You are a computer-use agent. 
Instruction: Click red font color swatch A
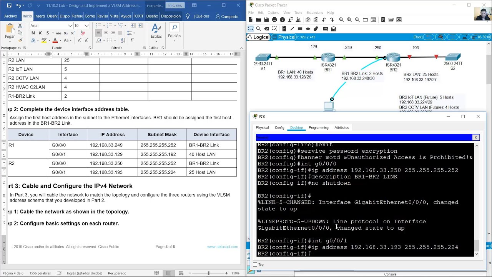55,40
